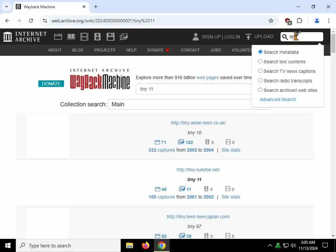
Task: Click the LOG IN link
Action: pyautogui.click(x=232, y=37)
